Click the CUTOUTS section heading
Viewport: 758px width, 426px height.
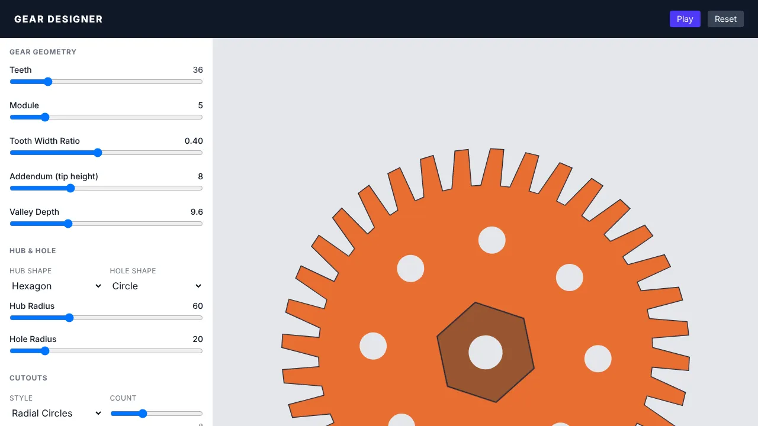(28, 378)
